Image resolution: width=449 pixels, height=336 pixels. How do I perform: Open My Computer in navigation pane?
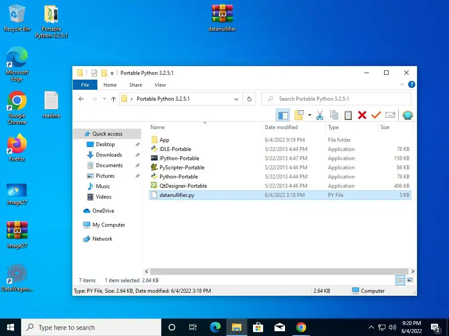109,225
